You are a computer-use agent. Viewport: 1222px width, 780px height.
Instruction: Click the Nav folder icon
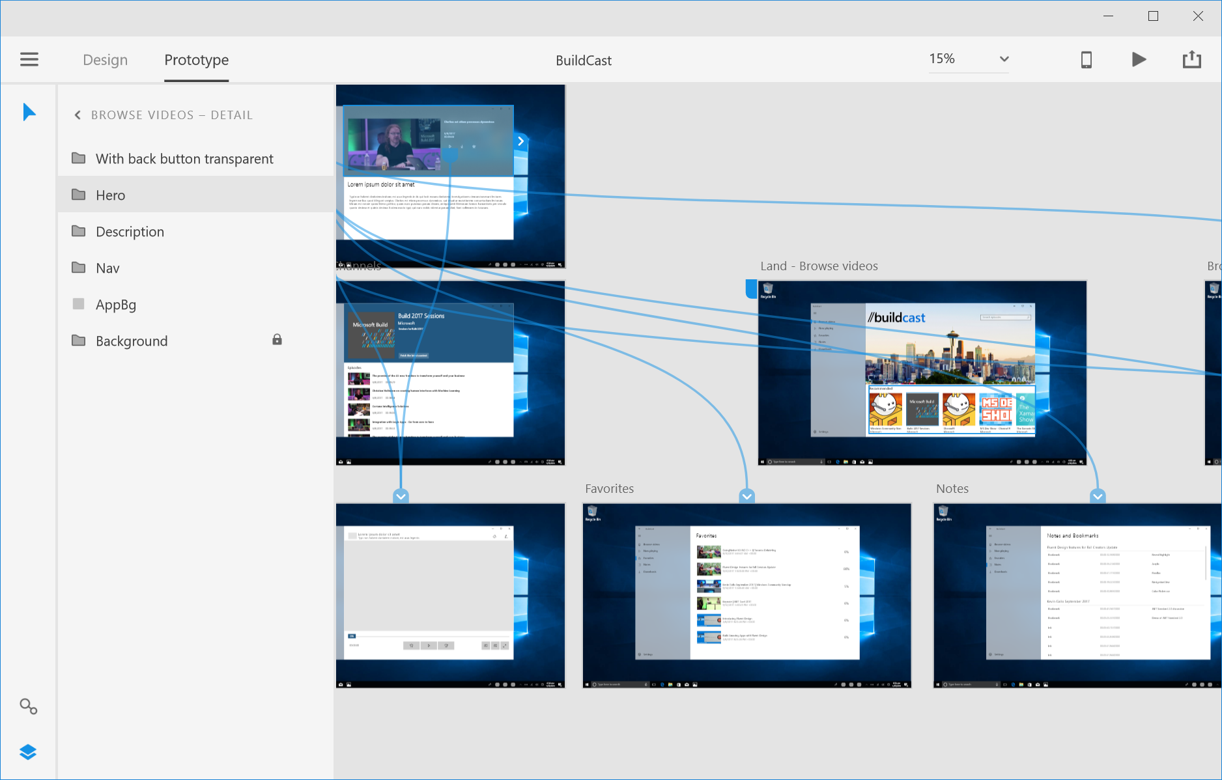(79, 267)
